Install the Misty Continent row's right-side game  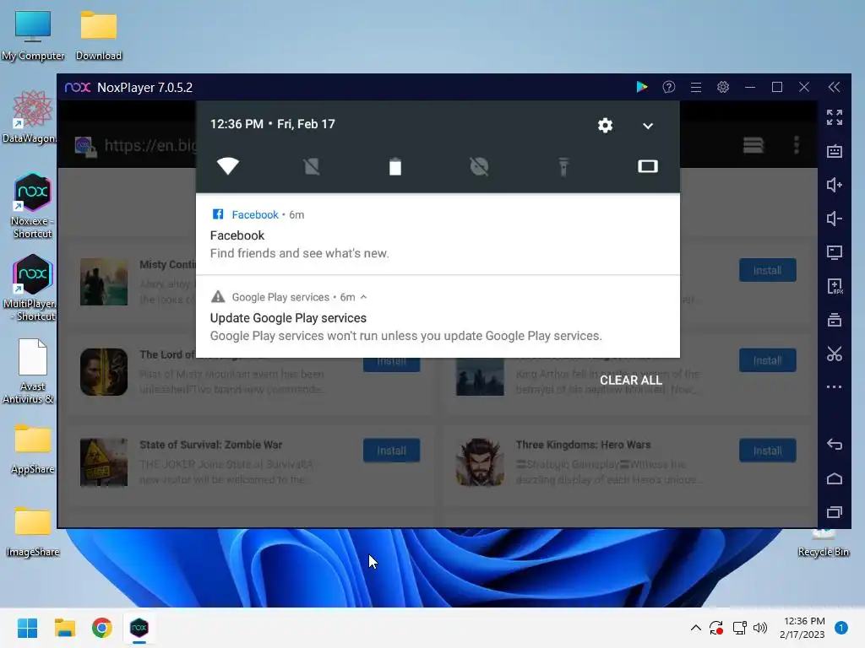tap(767, 270)
